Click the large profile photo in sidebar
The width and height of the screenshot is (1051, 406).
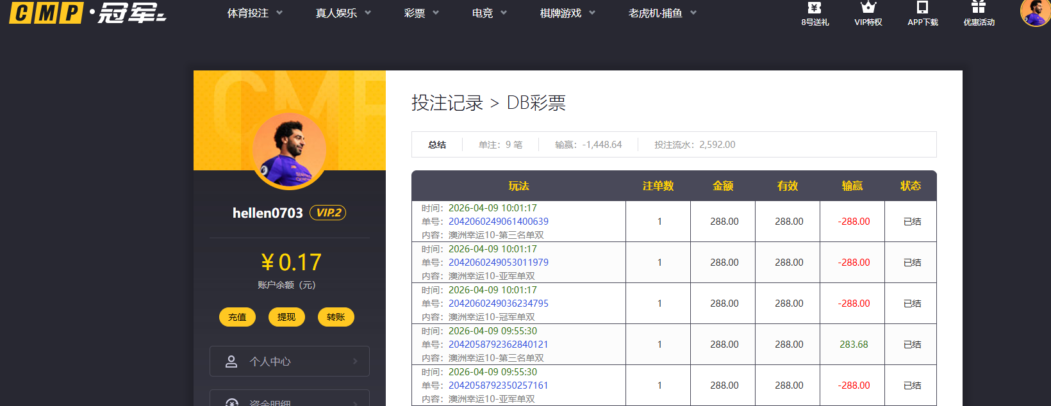[290, 151]
